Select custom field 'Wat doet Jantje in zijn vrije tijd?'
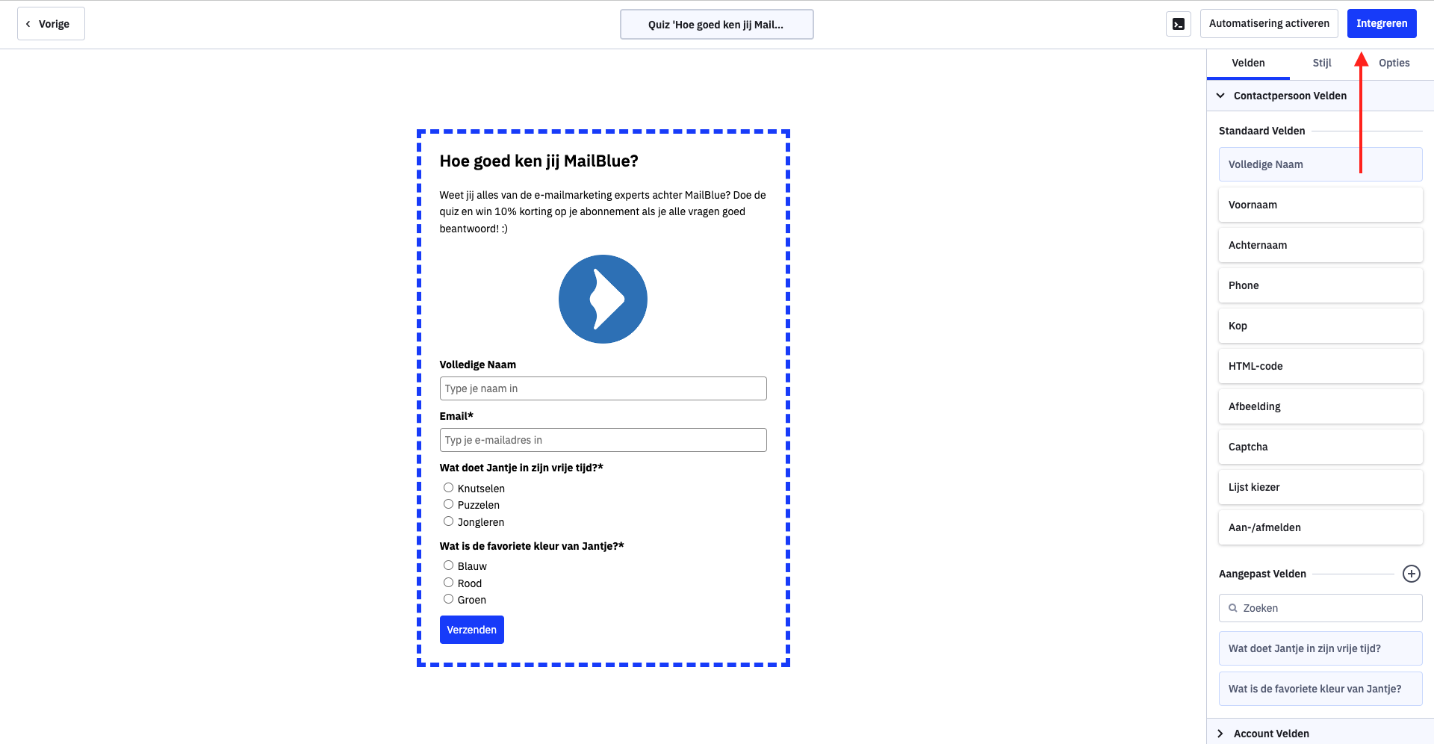The height and width of the screenshot is (744, 1434). pos(1320,648)
